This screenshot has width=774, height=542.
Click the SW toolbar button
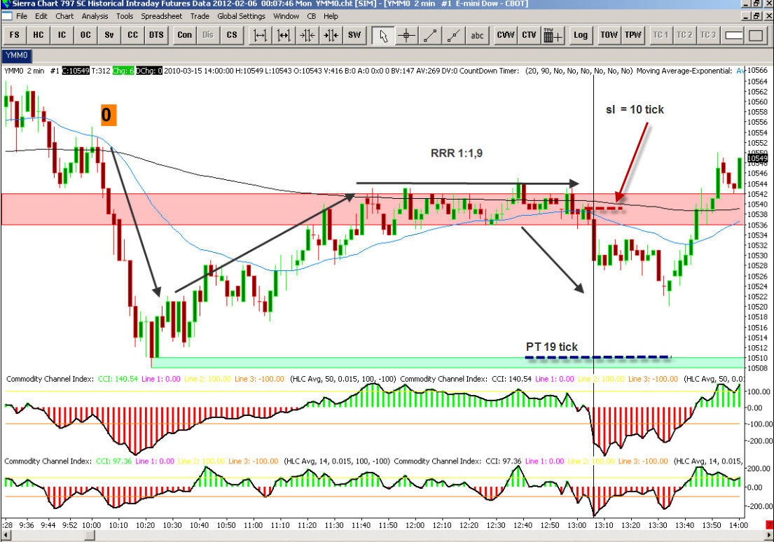(354, 35)
